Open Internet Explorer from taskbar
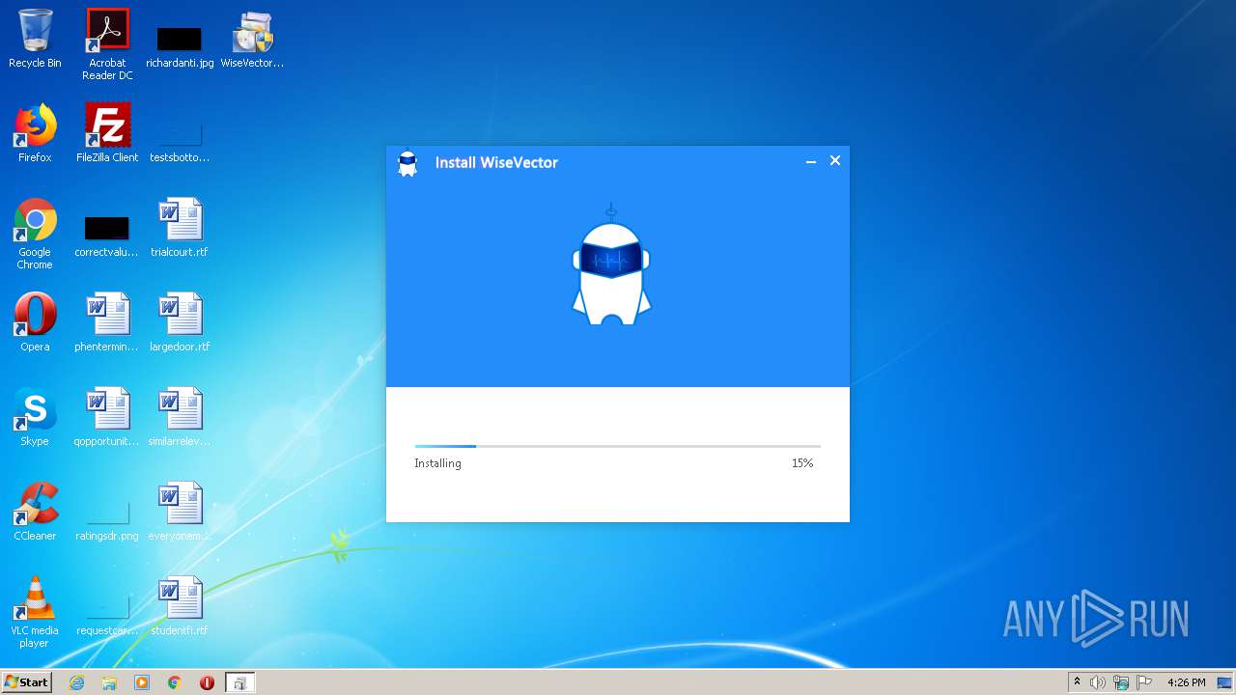The width and height of the screenshot is (1236, 695). [76, 682]
